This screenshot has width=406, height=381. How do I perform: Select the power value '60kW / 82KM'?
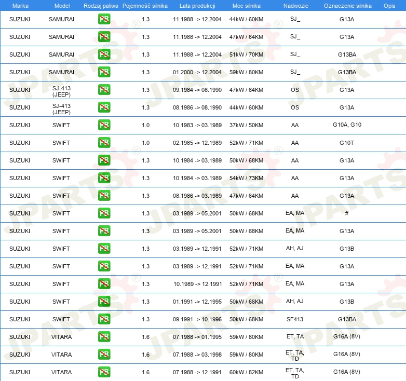pyautogui.click(x=246, y=372)
